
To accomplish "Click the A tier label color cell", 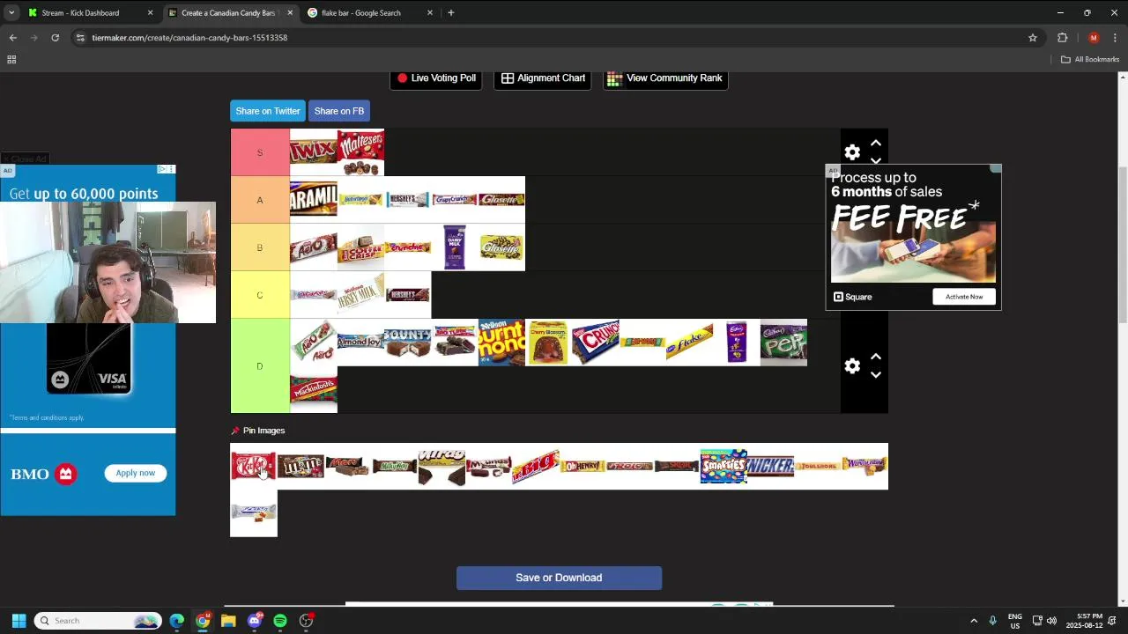I will click(260, 200).
